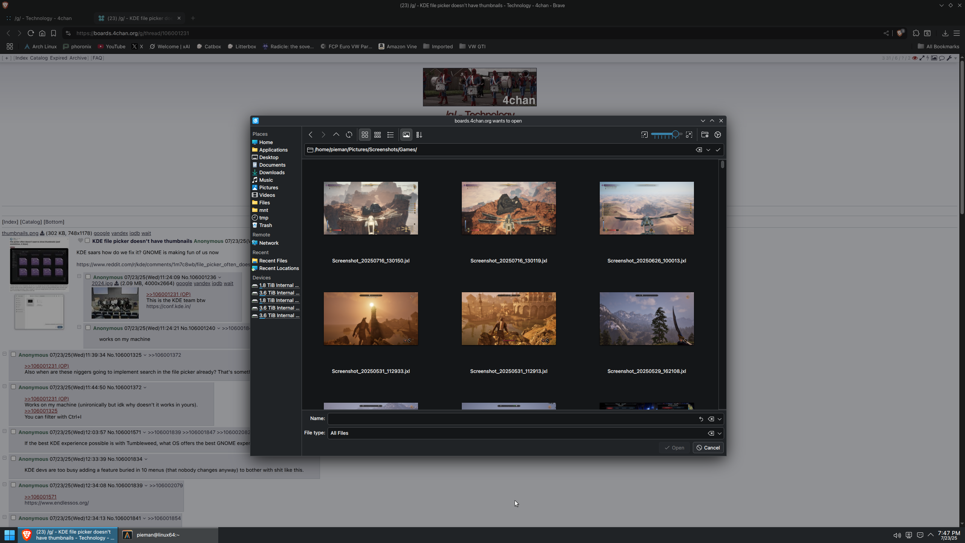Open the Brave Shields icon
965x543 pixels.
point(900,33)
